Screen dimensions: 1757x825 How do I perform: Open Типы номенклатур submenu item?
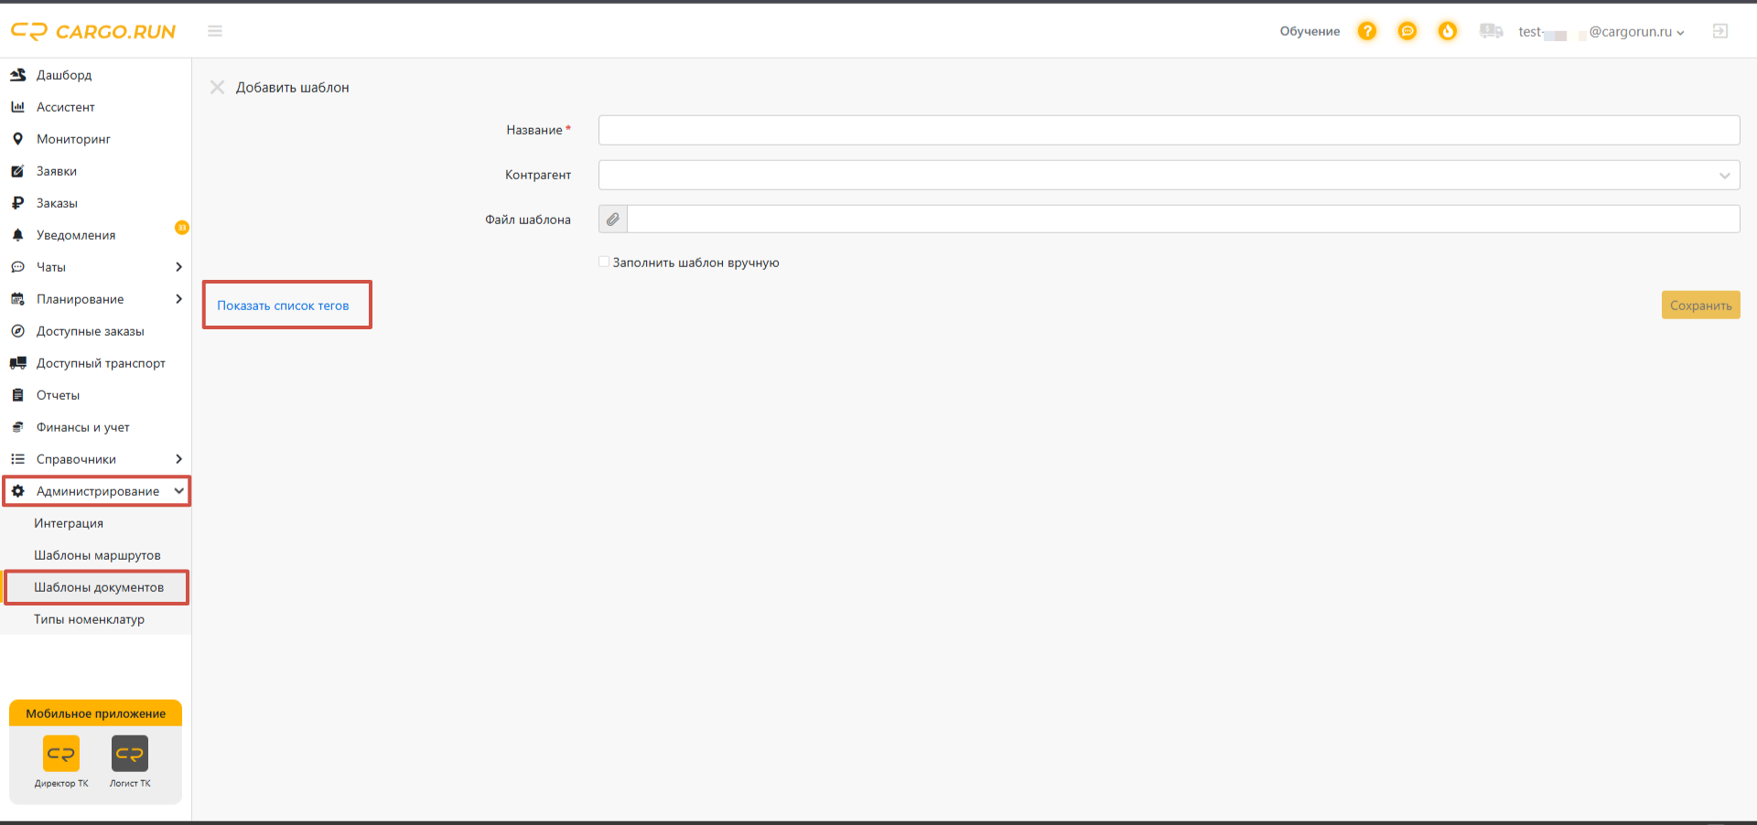coord(89,619)
